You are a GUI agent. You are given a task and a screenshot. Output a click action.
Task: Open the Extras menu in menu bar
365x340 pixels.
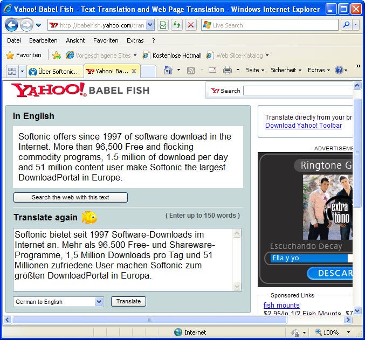[x=135, y=40]
